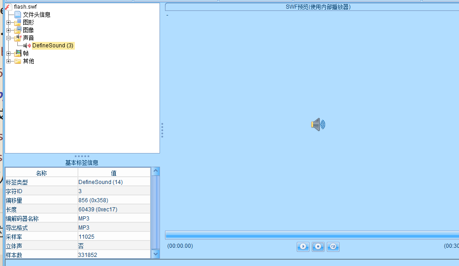
Task: Select the 图像 tree item
Action: coord(28,30)
